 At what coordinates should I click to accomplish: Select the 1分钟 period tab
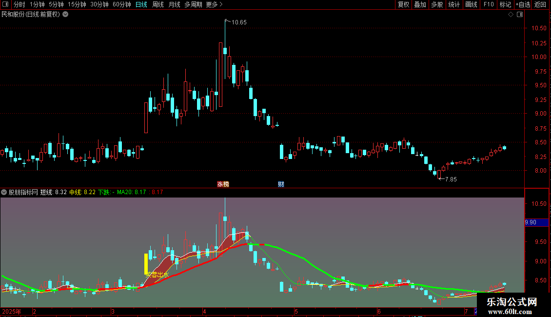[37, 4]
